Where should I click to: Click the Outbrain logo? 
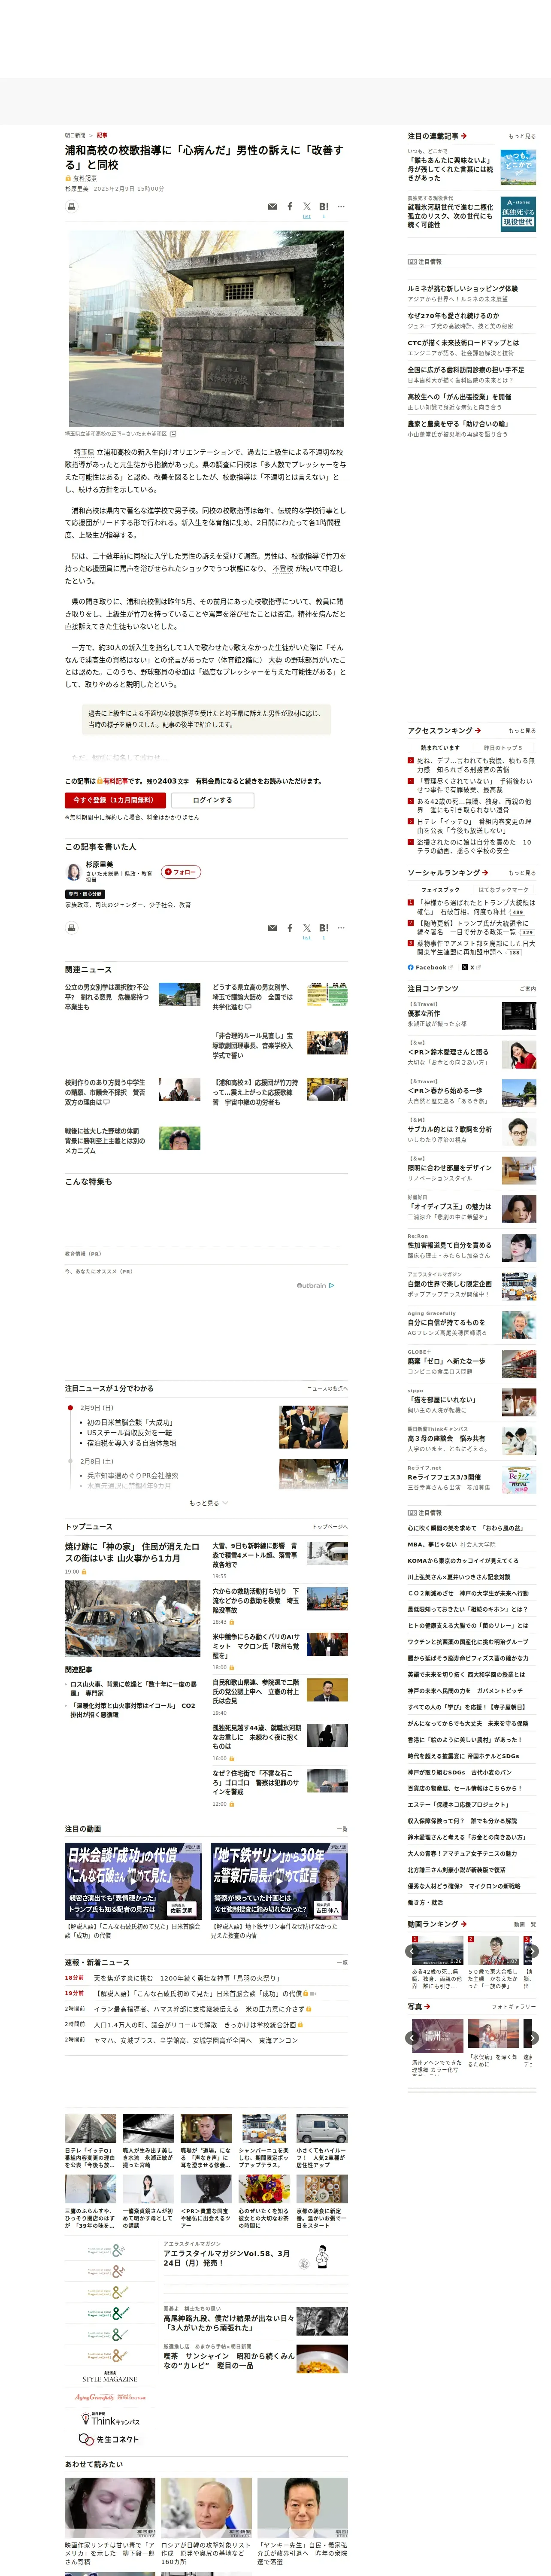tap(316, 1285)
